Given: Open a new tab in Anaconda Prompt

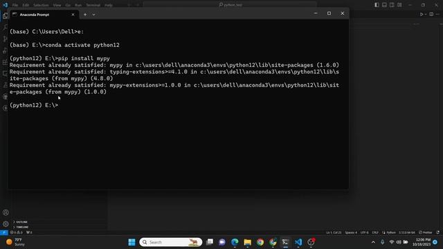Looking at the screenshot, I should (x=85, y=15).
